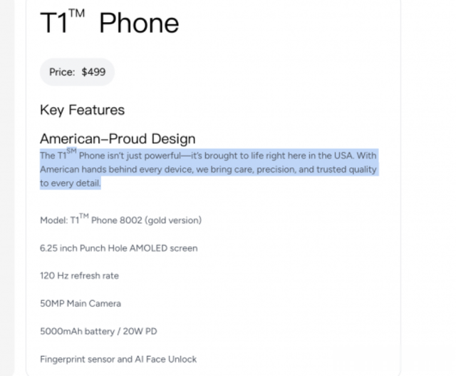The width and height of the screenshot is (456, 376).
Task: Click the American-Proud Design subheading
Action: (x=118, y=138)
